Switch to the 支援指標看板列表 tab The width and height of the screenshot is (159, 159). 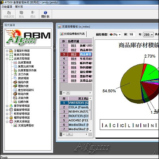pos(73,34)
